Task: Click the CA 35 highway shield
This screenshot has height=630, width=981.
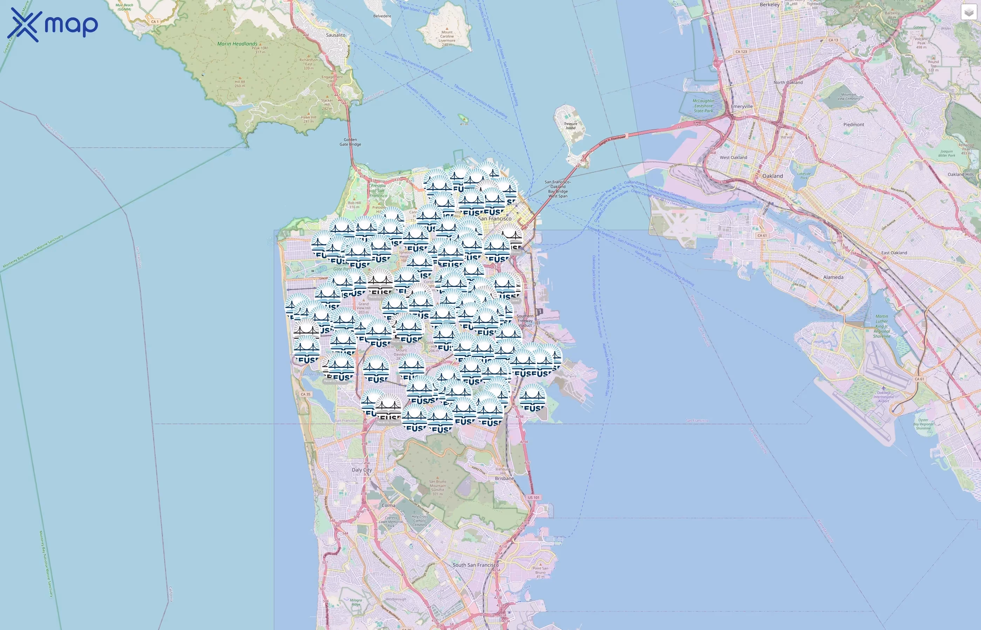Action: 306,394
